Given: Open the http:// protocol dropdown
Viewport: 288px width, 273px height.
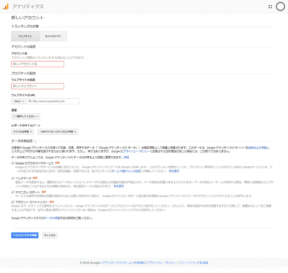Looking at the screenshot, I should [x=19, y=101].
